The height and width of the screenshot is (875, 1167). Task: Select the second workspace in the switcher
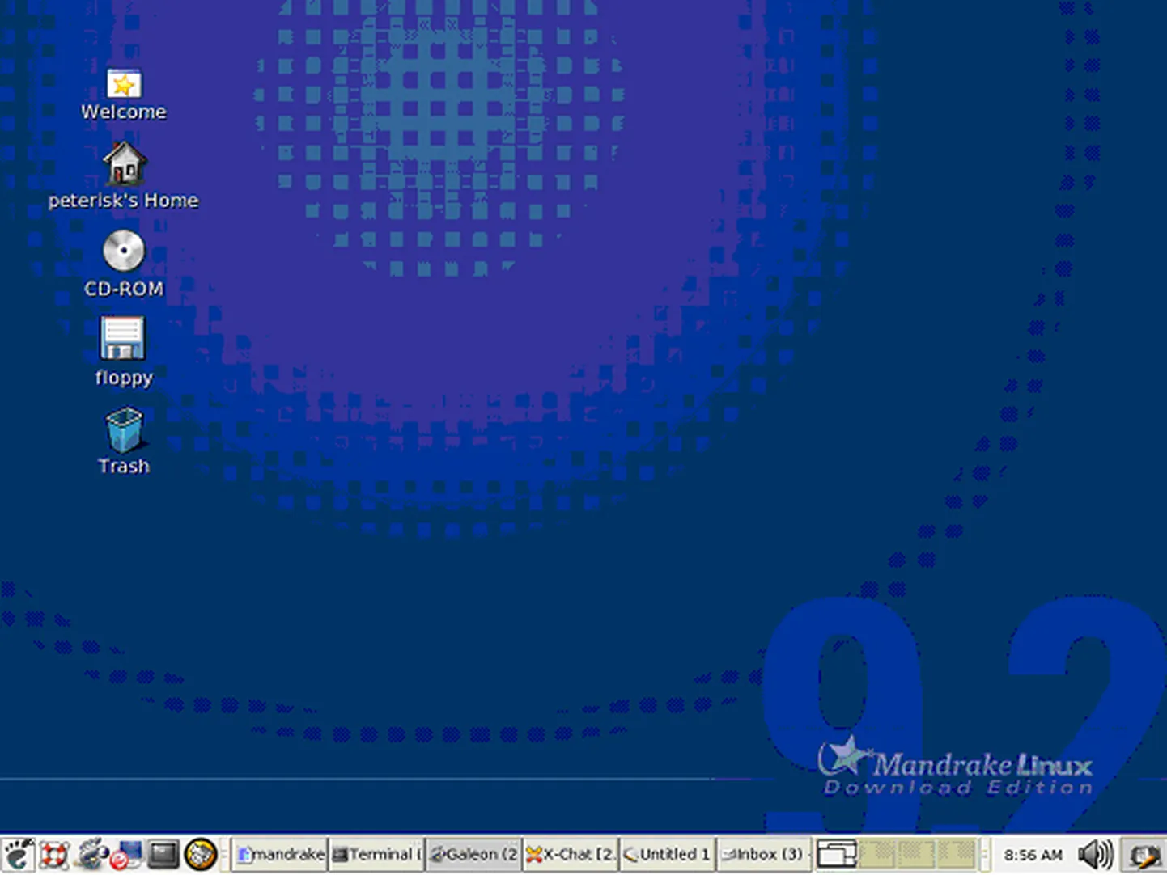(877, 855)
